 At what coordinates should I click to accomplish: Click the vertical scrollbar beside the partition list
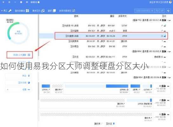pos(38,35)
